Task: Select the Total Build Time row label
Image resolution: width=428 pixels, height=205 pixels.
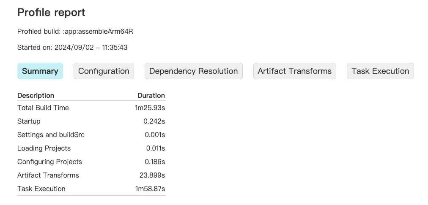Action: [43, 108]
